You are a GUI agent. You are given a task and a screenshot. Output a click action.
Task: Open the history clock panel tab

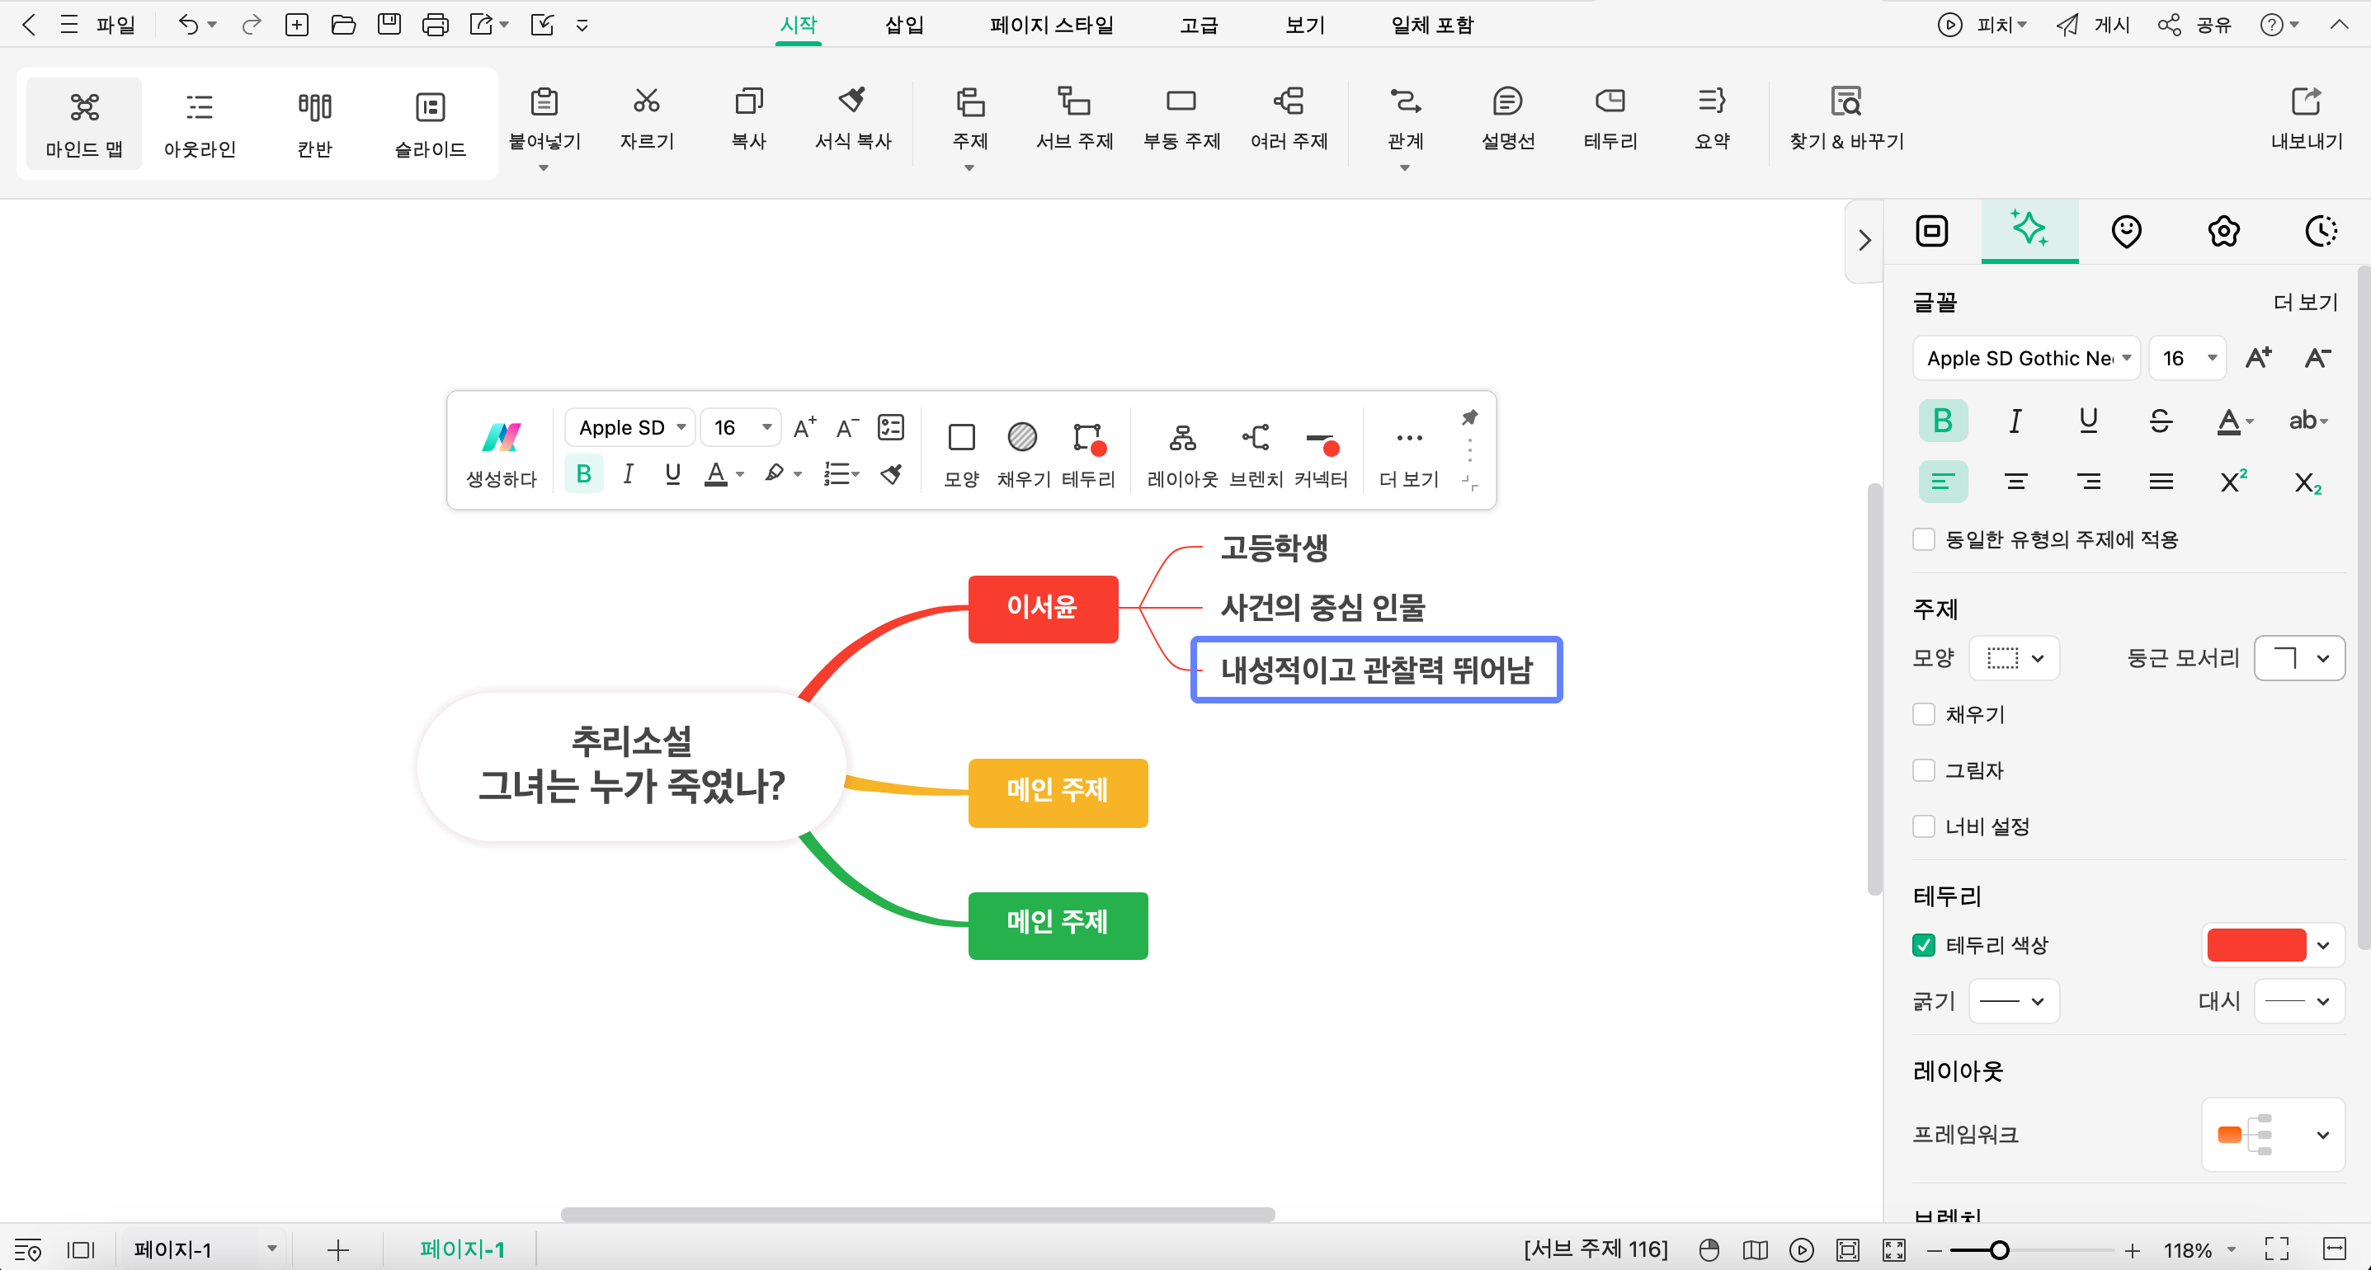tap(2321, 231)
